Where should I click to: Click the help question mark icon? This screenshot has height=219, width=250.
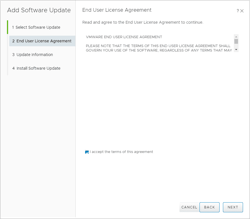pos(238,11)
